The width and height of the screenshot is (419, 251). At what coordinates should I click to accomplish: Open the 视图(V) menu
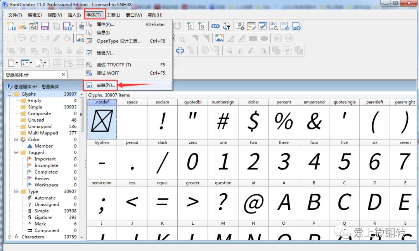(x=55, y=15)
